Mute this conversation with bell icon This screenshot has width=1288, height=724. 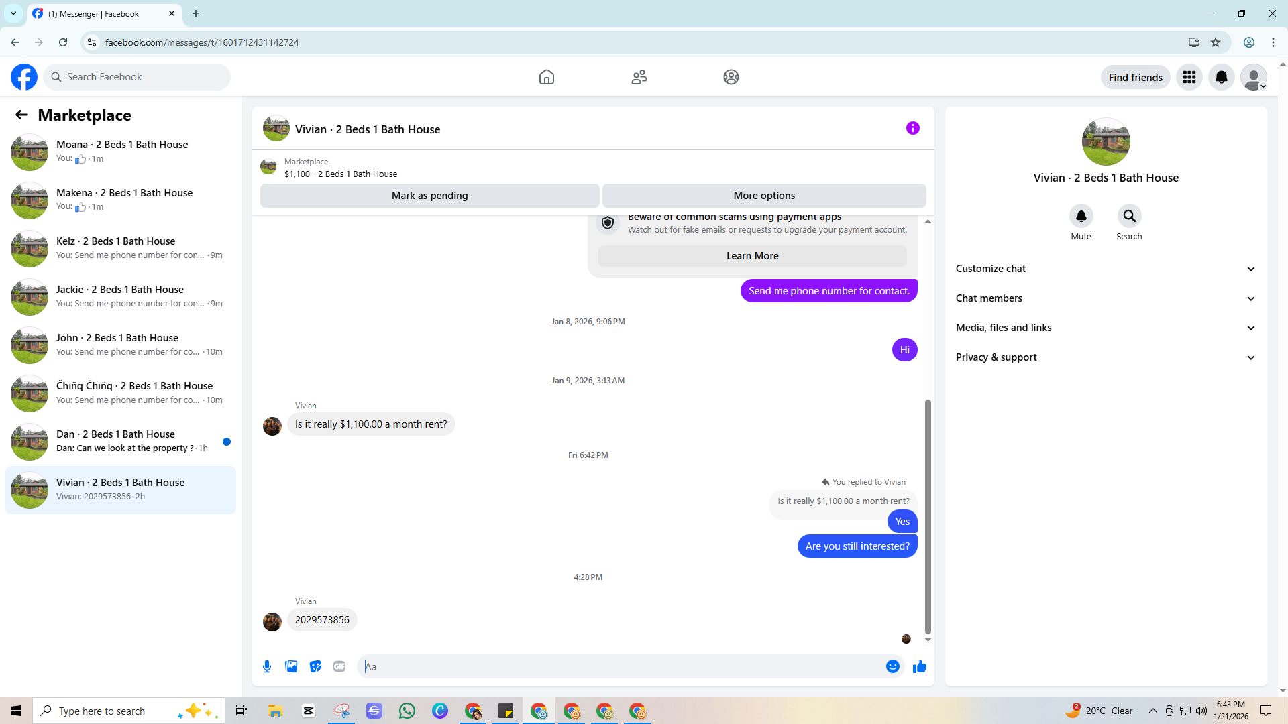(x=1081, y=216)
